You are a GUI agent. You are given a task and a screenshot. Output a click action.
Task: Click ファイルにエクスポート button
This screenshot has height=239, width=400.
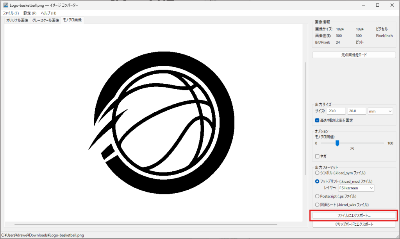pyautogui.click(x=354, y=216)
